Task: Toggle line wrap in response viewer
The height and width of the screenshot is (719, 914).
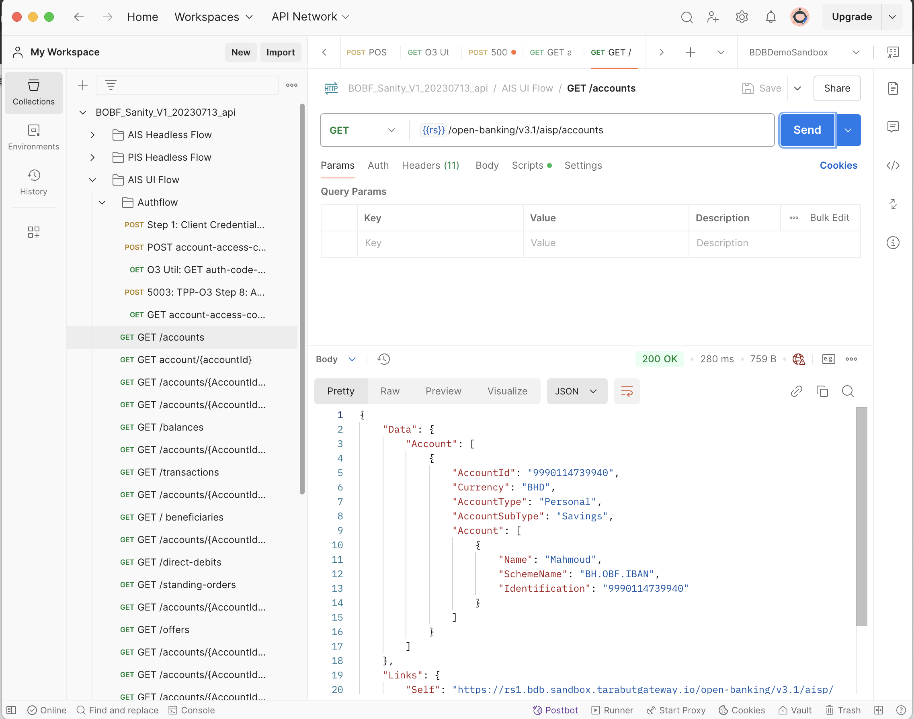Action: click(x=626, y=391)
